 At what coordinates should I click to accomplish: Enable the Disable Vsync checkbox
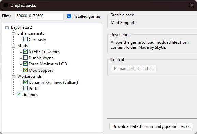click(x=25, y=58)
